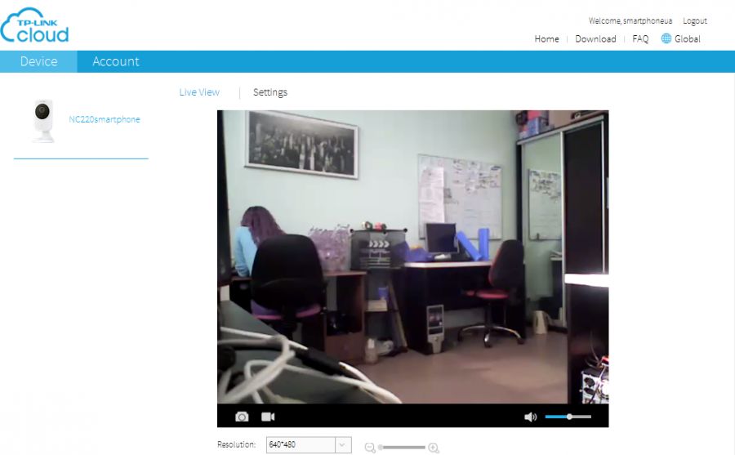
Task: Open the FAQ link
Action: (640, 38)
